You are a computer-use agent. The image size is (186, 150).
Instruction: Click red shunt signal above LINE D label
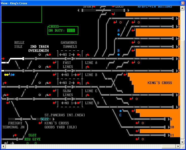88,95
